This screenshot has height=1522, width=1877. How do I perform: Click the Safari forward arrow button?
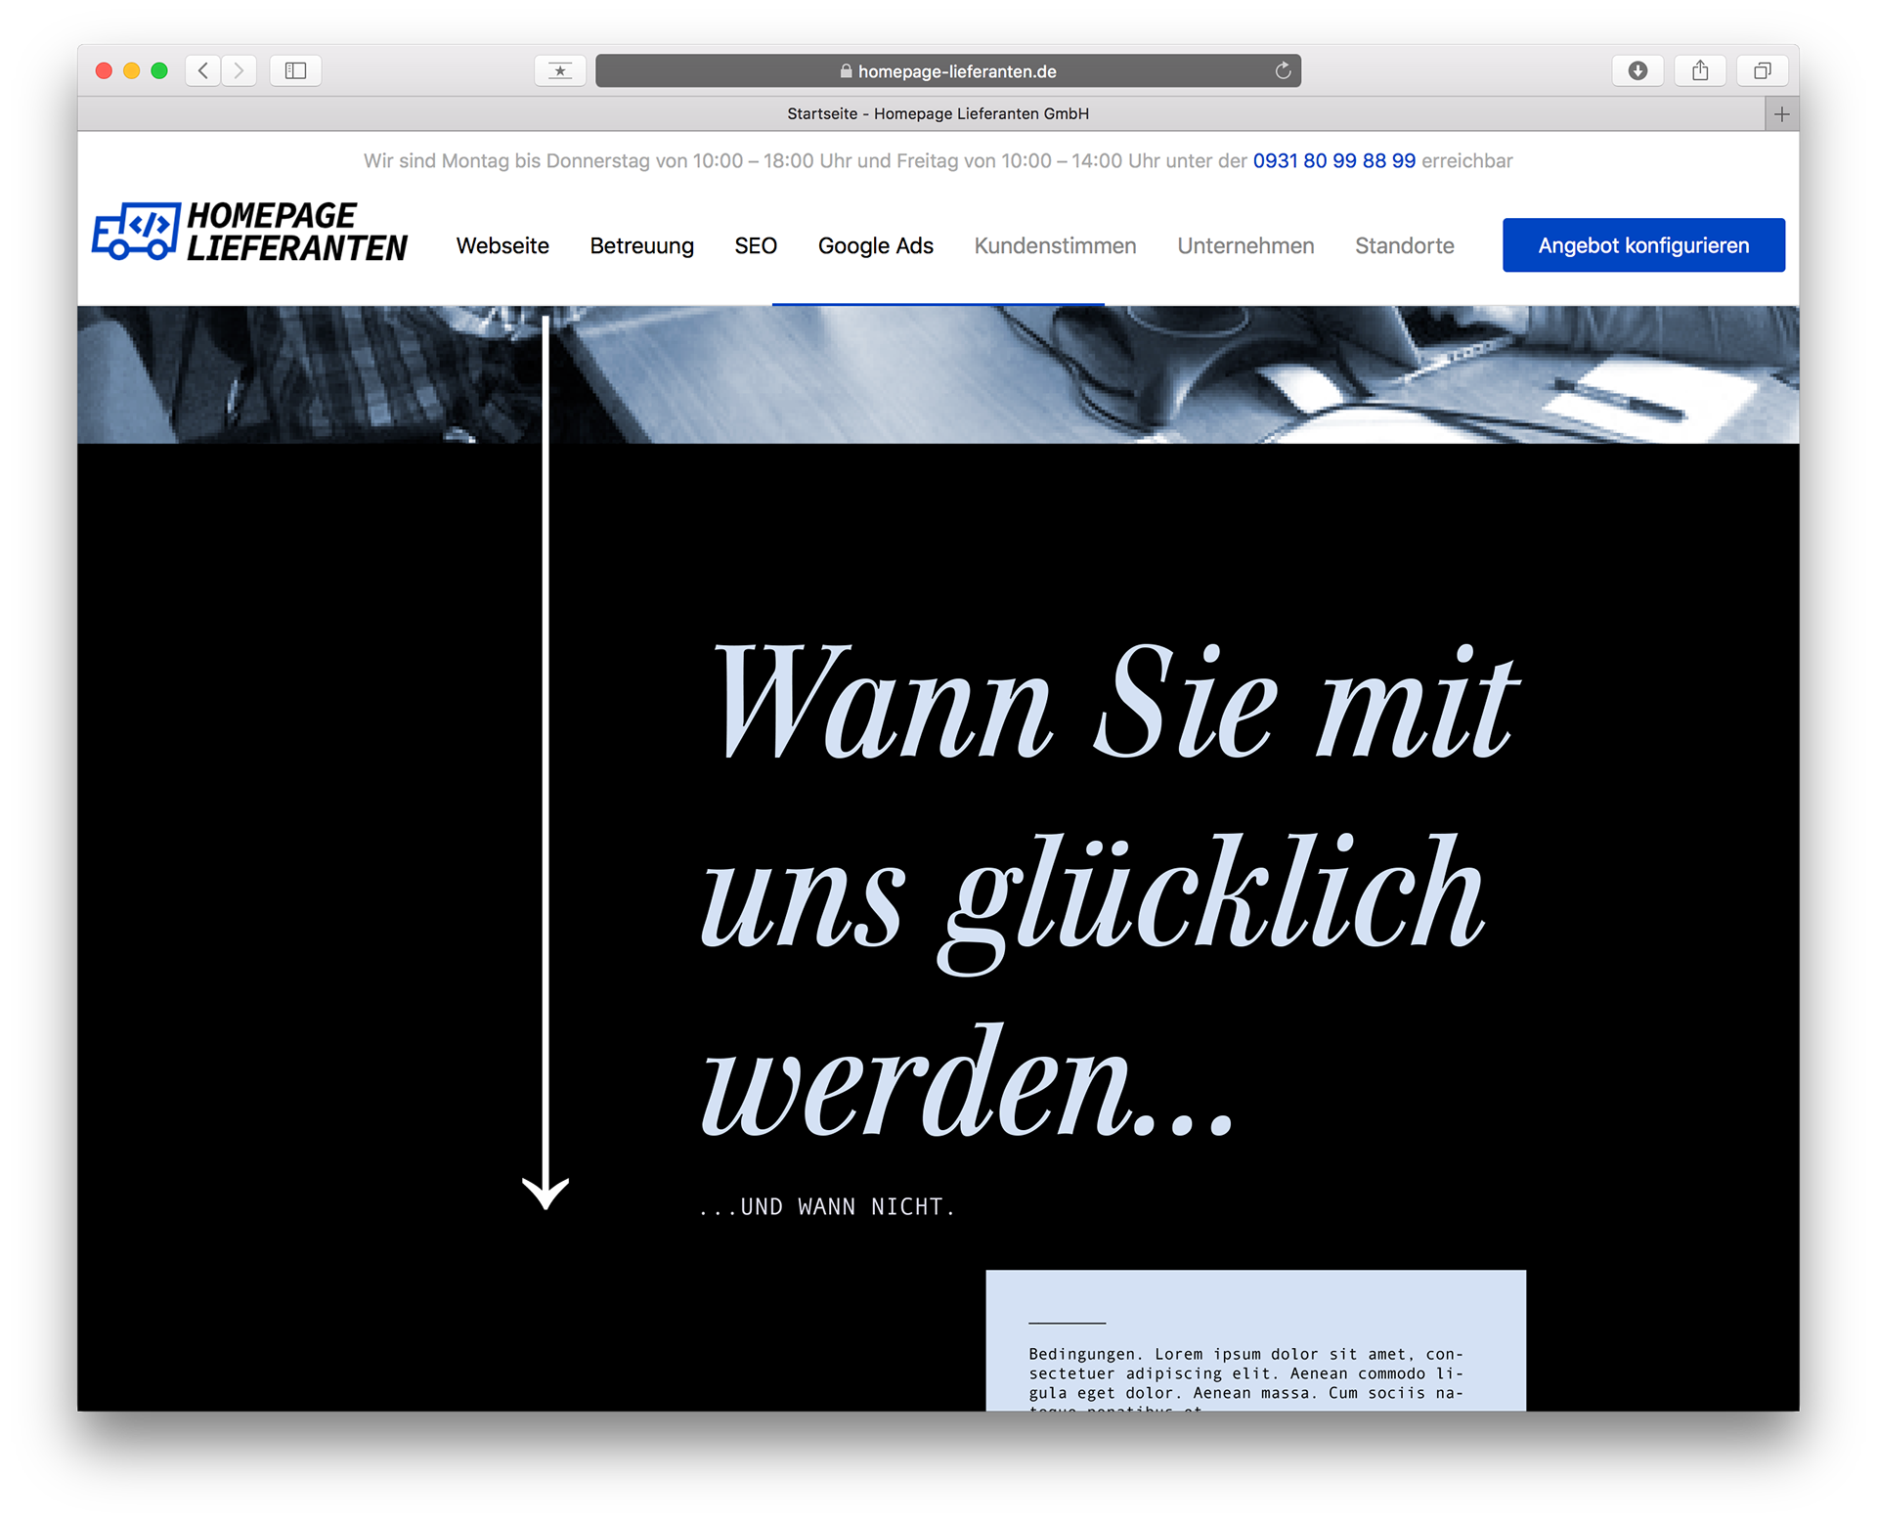coord(239,70)
